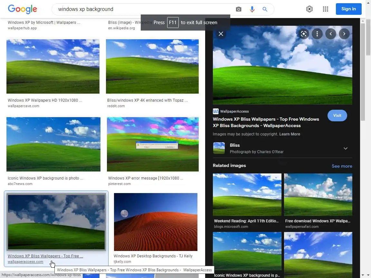
Task: Click the preview title Windows XP Bliss Wallpapers
Action: 266,123
